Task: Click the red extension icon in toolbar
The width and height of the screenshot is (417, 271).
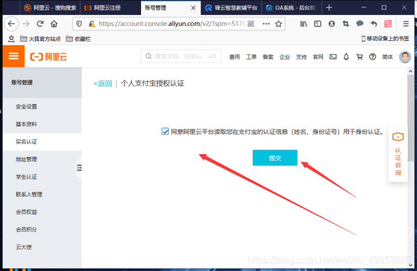Action: (388, 24)
